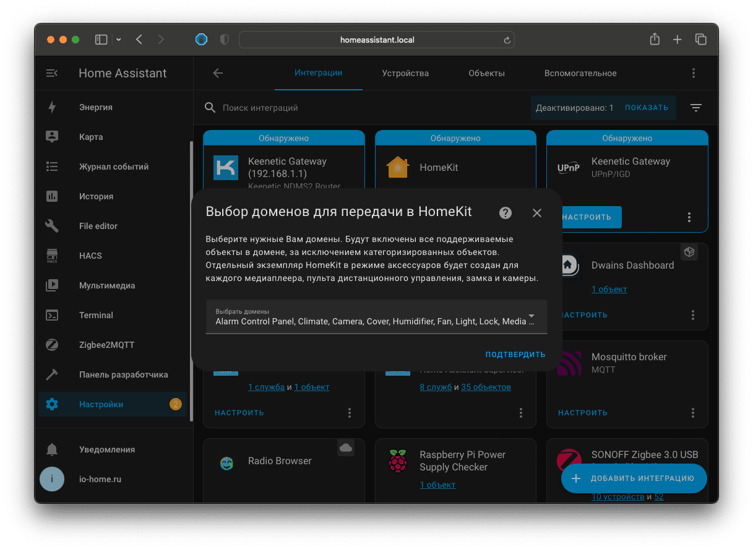Image resolution: width=753 pixels, height=549 pixels.
Task: Open io-home.ru user profile
Action: pyautogui.click(x=112, y=479)
